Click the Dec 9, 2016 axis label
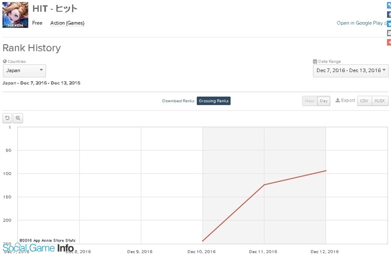 pos(140,252)
